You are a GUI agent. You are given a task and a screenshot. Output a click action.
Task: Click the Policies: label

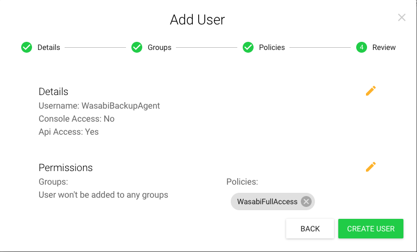(x=242, y=182)
